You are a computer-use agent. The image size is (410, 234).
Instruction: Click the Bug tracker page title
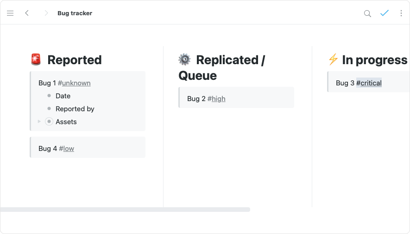pyautogui.click(x=75, y=13)
